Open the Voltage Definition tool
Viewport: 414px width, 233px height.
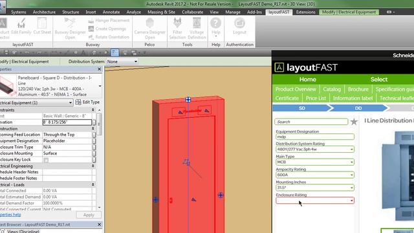click(197, 28)
